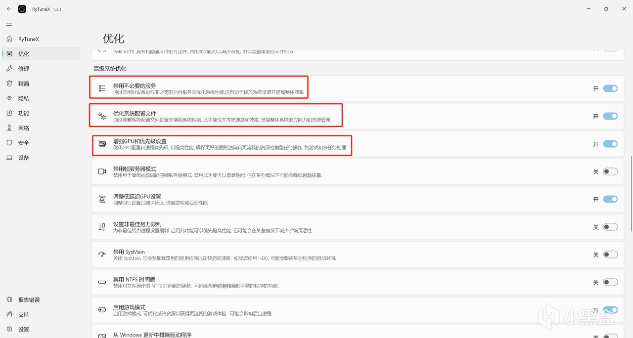Click the 精简 trash icon
This screenshot has height=338, width=633.
(x=9, y=84)
